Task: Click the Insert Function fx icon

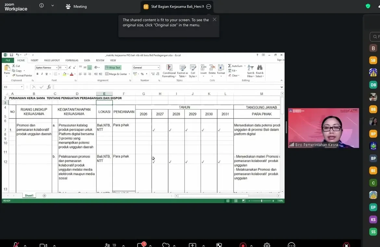Action: [49, 87]
